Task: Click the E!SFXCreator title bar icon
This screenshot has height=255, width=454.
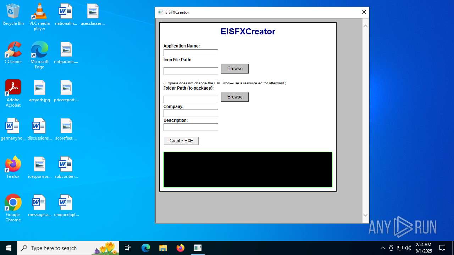Action: (x=160, y=12)
